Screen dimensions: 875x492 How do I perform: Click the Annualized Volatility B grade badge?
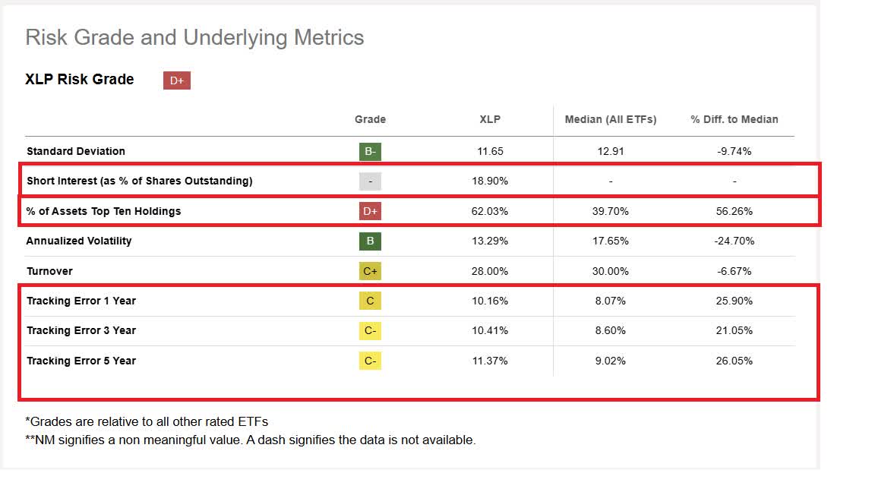point(370,241)
